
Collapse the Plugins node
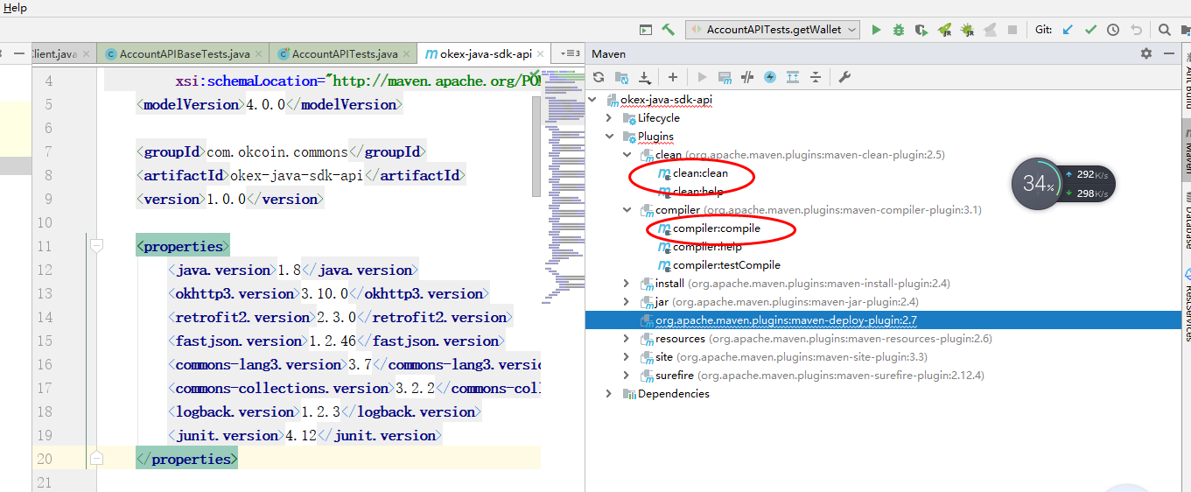click(x=610, y=137)
